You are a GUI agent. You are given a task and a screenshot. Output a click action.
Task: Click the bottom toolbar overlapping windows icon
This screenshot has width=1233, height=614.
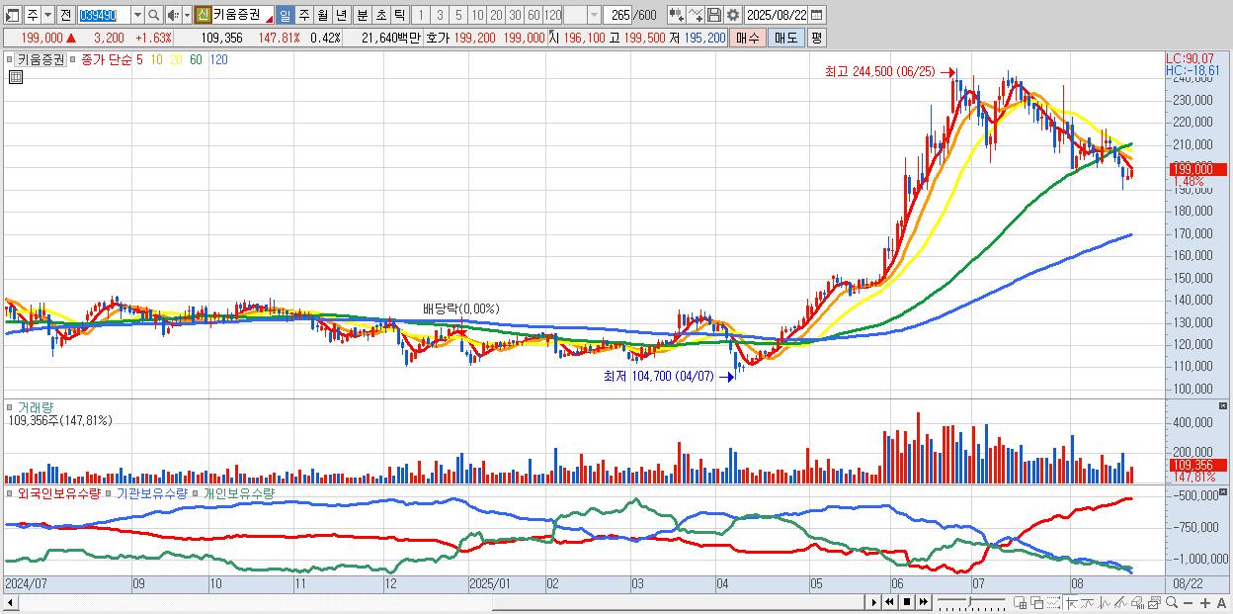click(1037, 603)
